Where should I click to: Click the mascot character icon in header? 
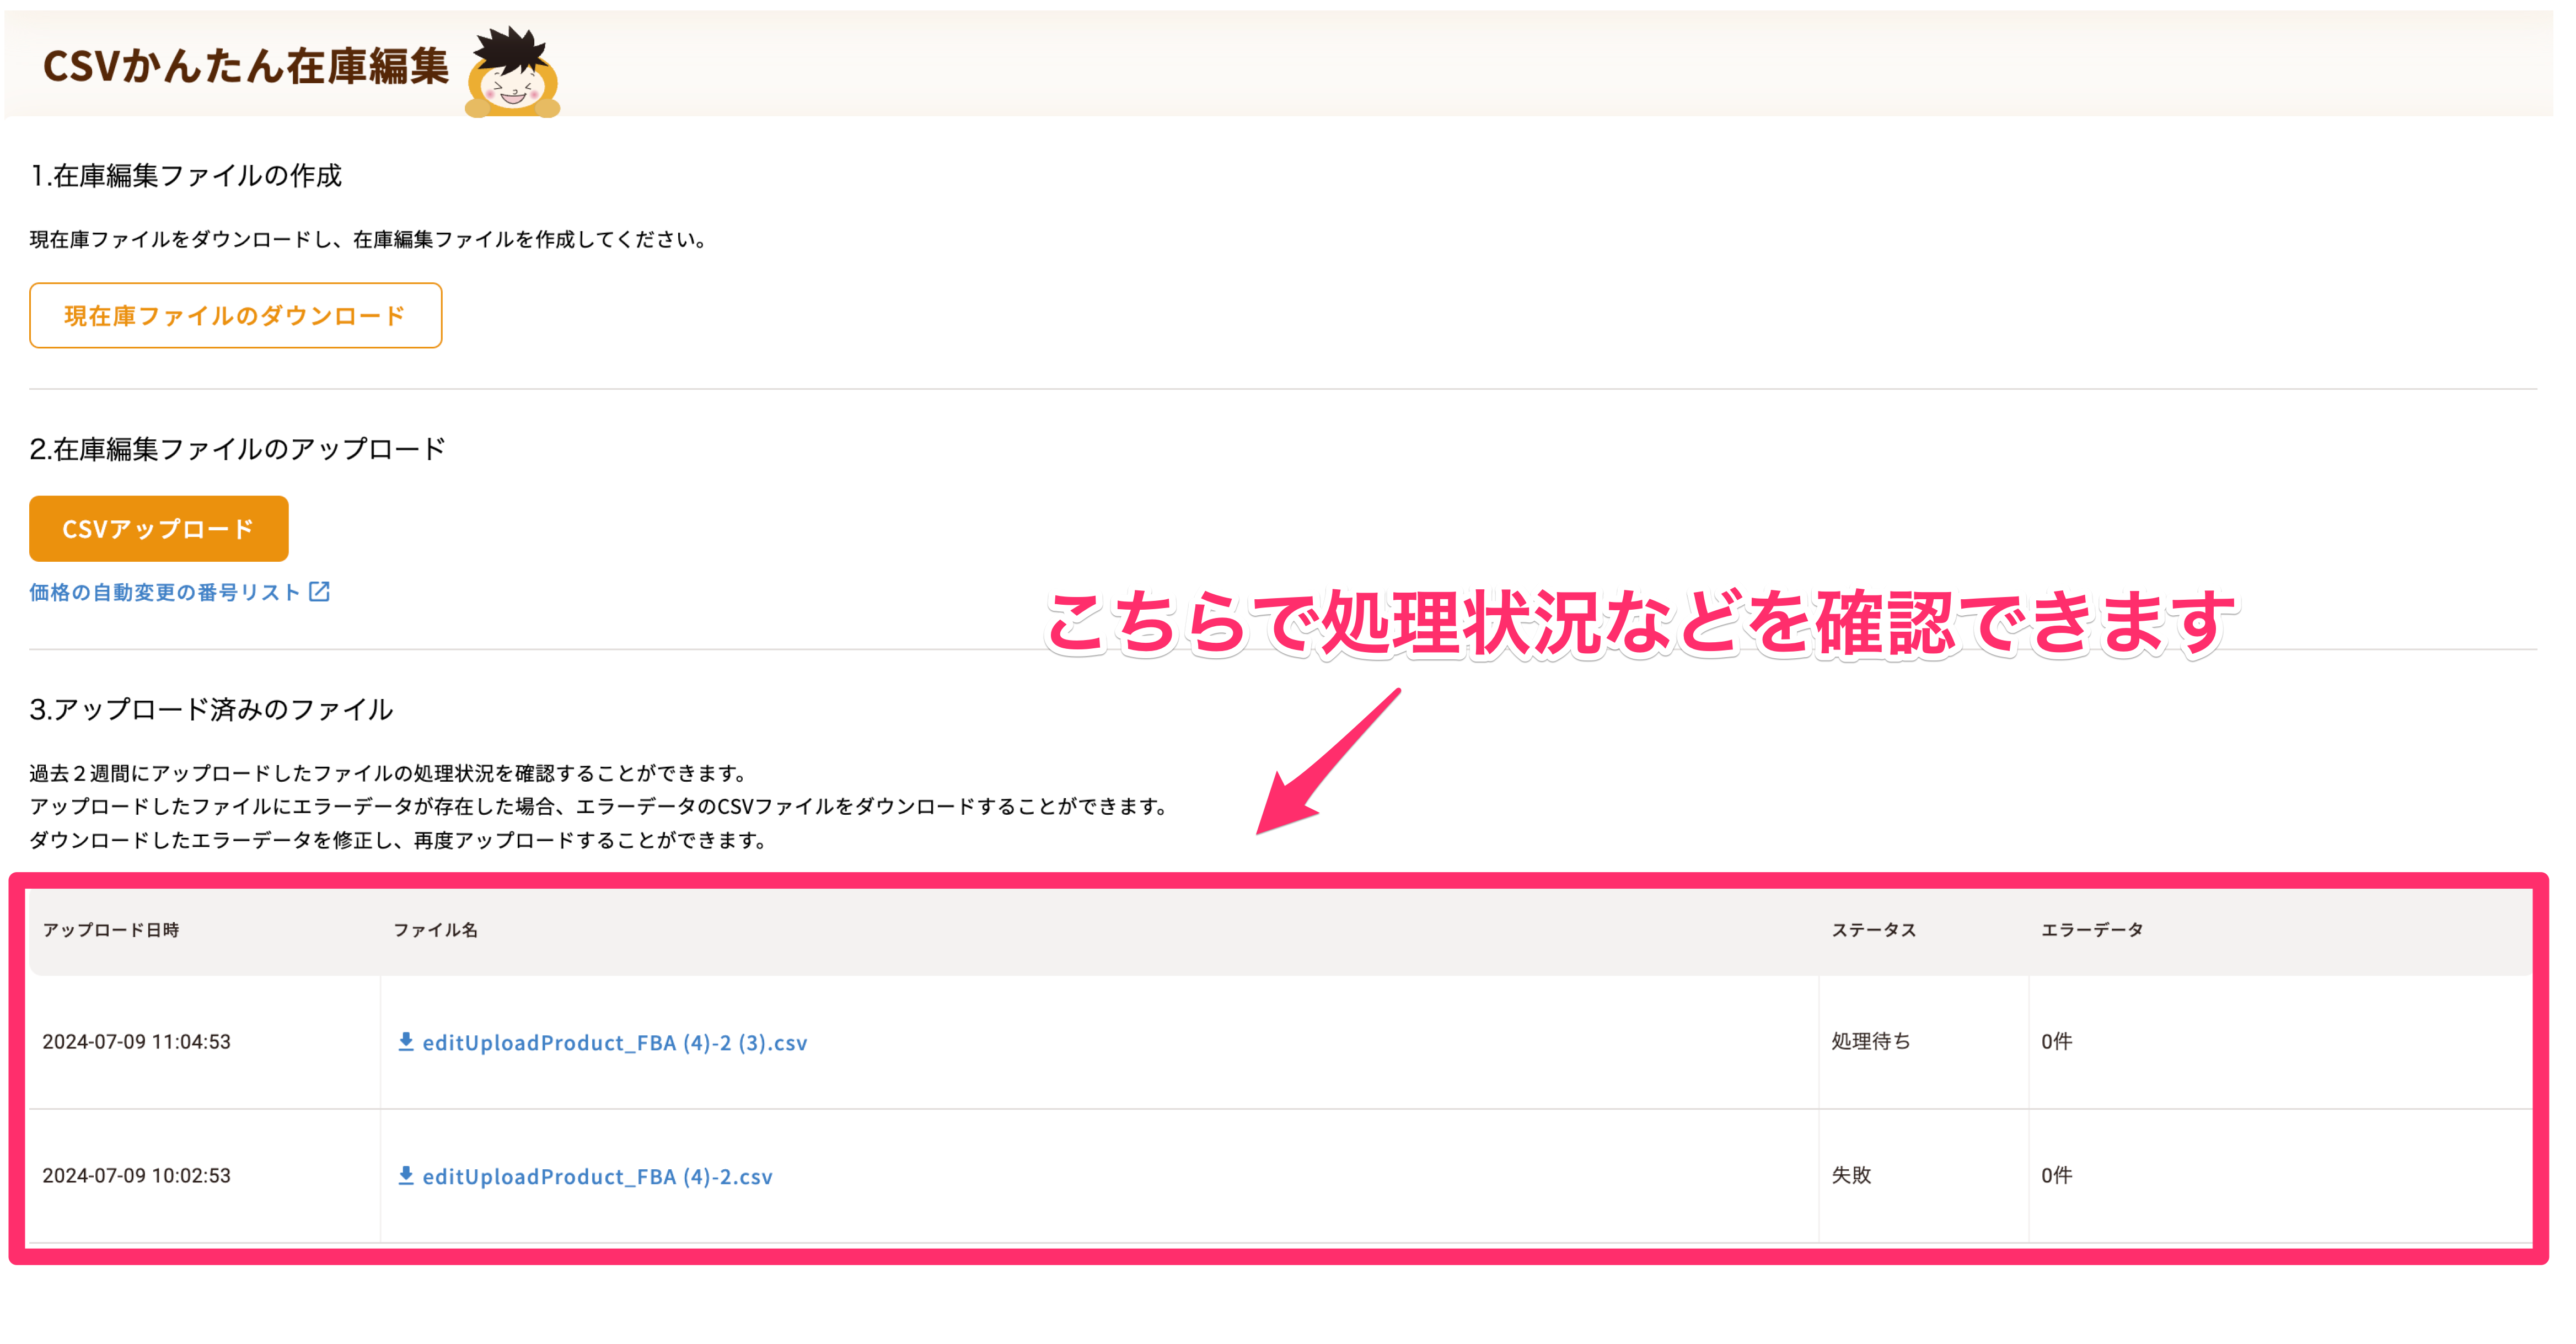[x=513, y=73]
